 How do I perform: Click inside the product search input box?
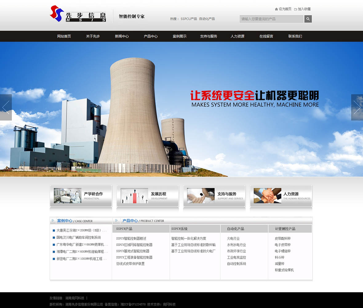click(271, 19)
